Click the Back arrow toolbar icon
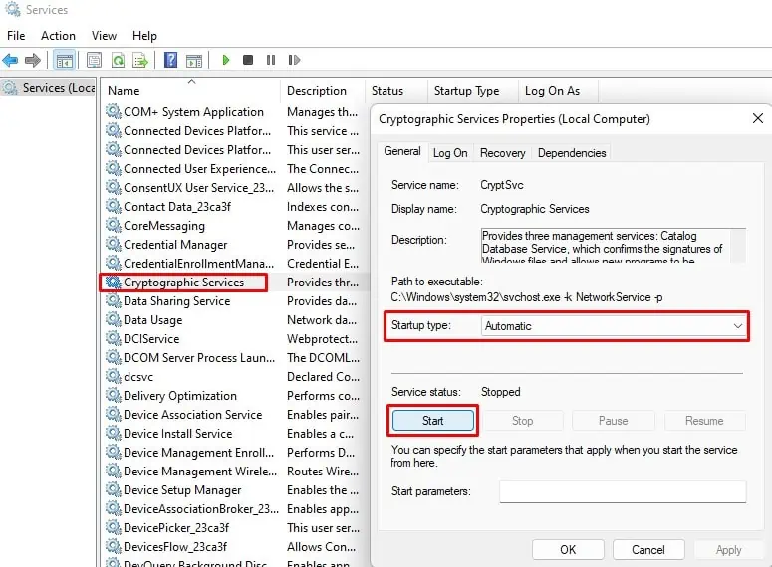Screen dimensions: 772x567 coord(10,60)
